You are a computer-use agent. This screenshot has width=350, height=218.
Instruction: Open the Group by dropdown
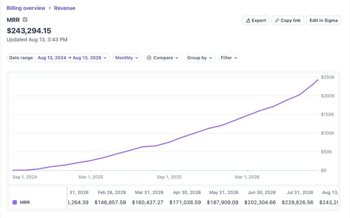(200, 58)
